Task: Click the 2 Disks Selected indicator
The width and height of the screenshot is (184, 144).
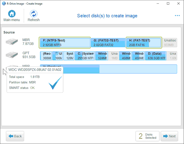Action: tap(147, 136)
